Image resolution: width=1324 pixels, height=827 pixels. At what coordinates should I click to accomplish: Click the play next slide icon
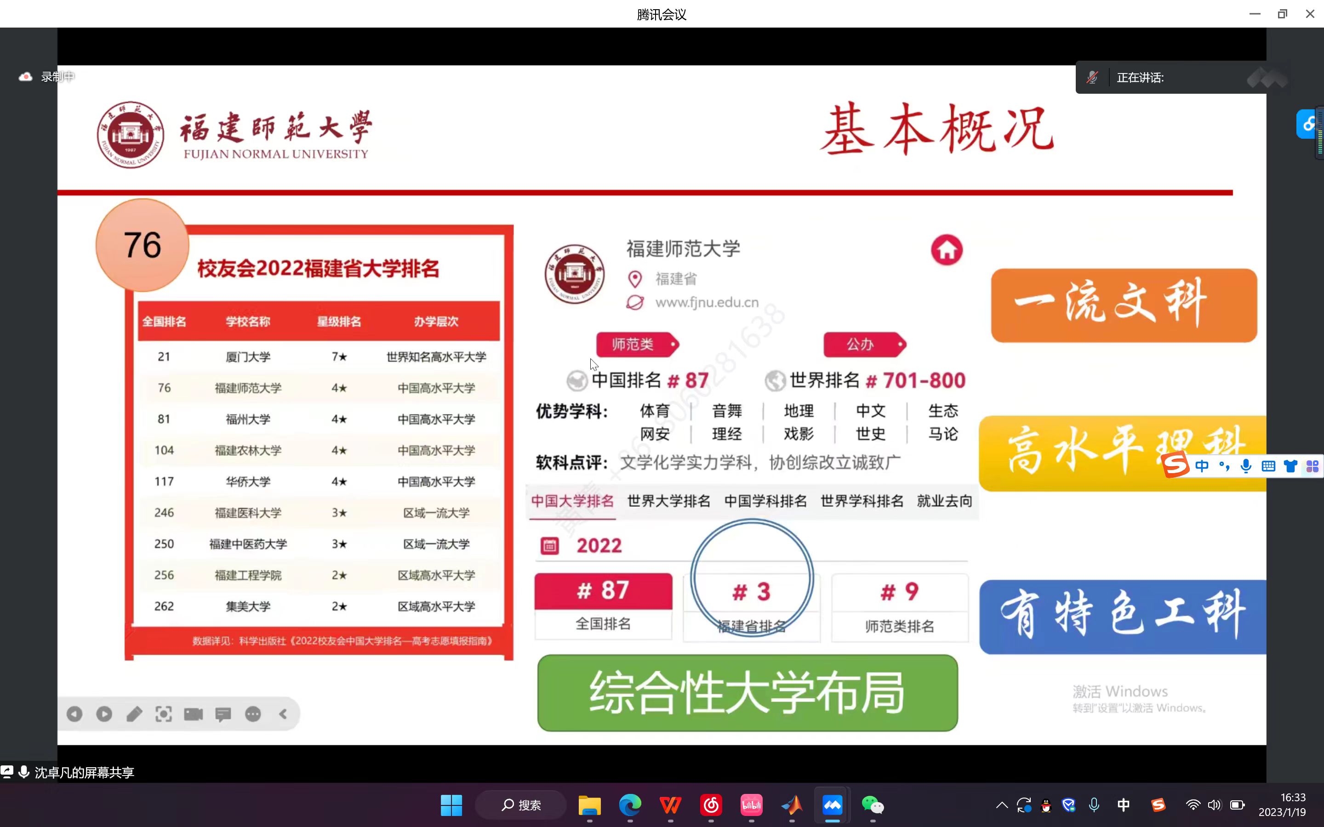[104, 714]
